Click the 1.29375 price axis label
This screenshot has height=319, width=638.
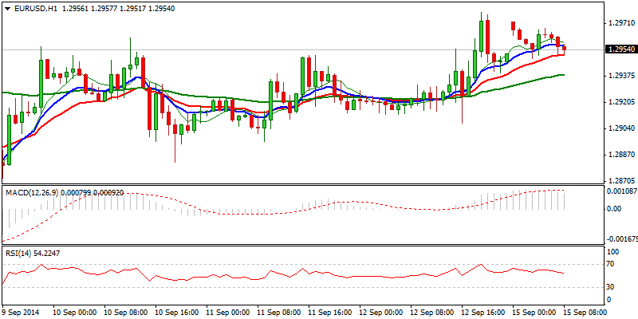click(x=621, y=76)
